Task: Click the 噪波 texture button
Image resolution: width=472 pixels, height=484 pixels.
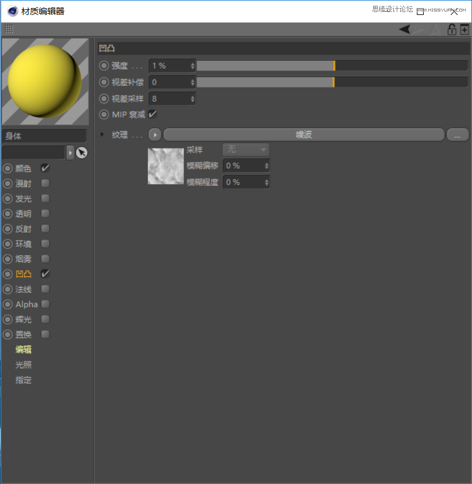Action: tap(304, 134)
